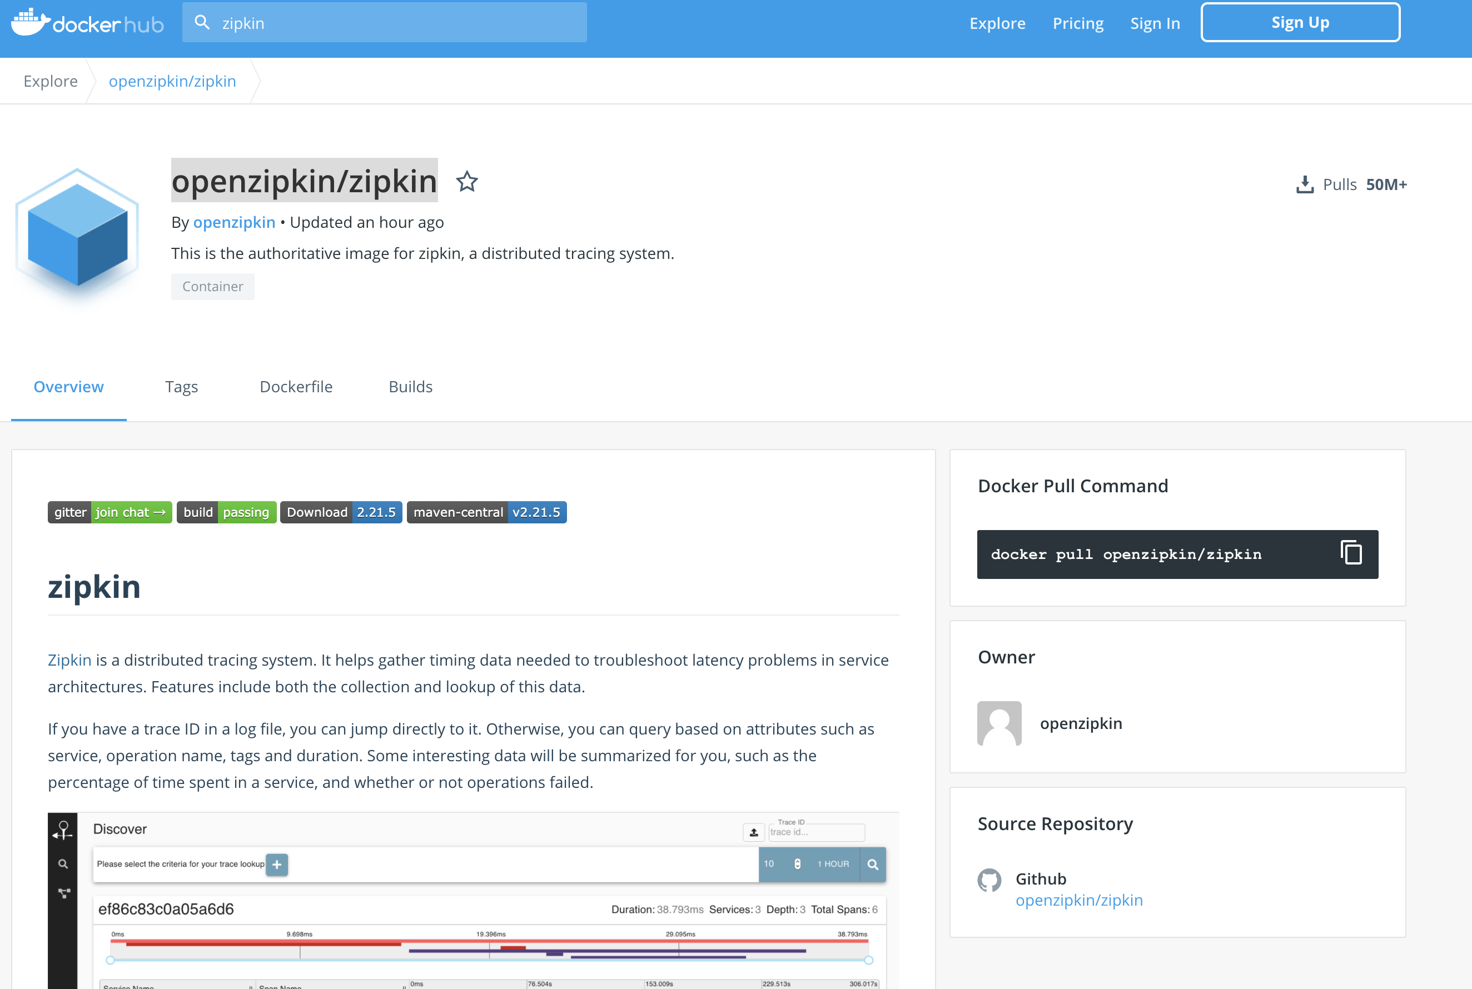Click the trace id input field
This screenshot has height=989, width=1472.
[817, 832]
